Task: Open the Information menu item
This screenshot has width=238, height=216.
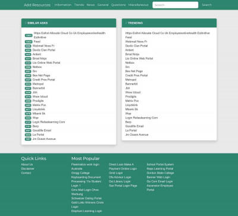Action: 63,5
